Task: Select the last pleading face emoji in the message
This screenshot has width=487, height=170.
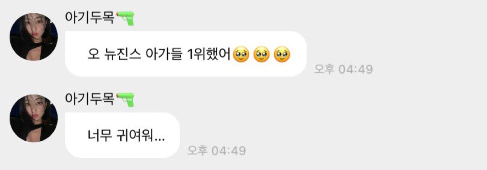Action: [x=282, y=55]
